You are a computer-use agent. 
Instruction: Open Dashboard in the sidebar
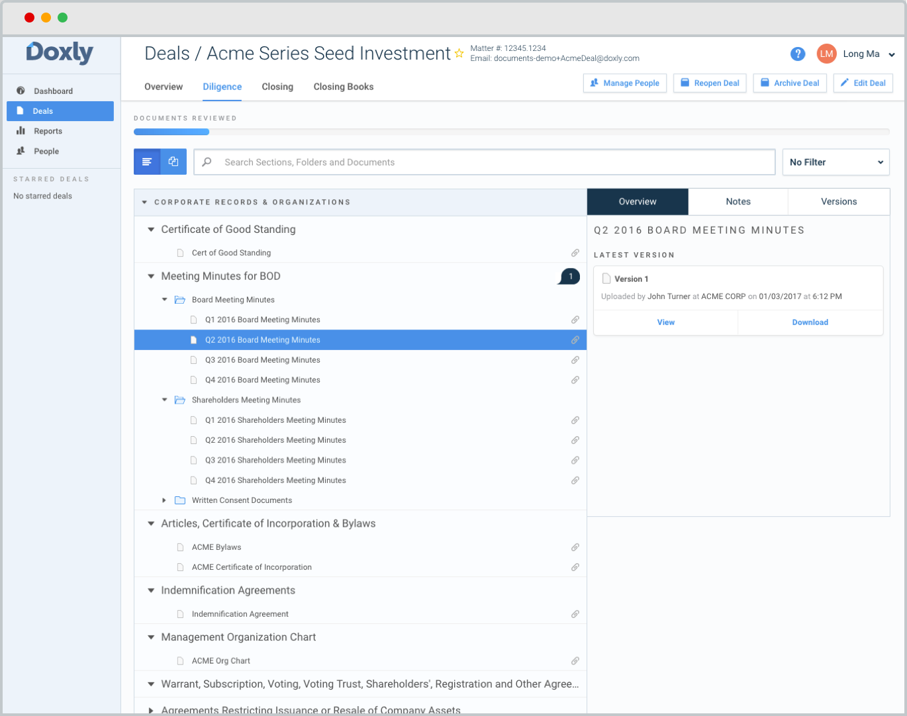60,91
